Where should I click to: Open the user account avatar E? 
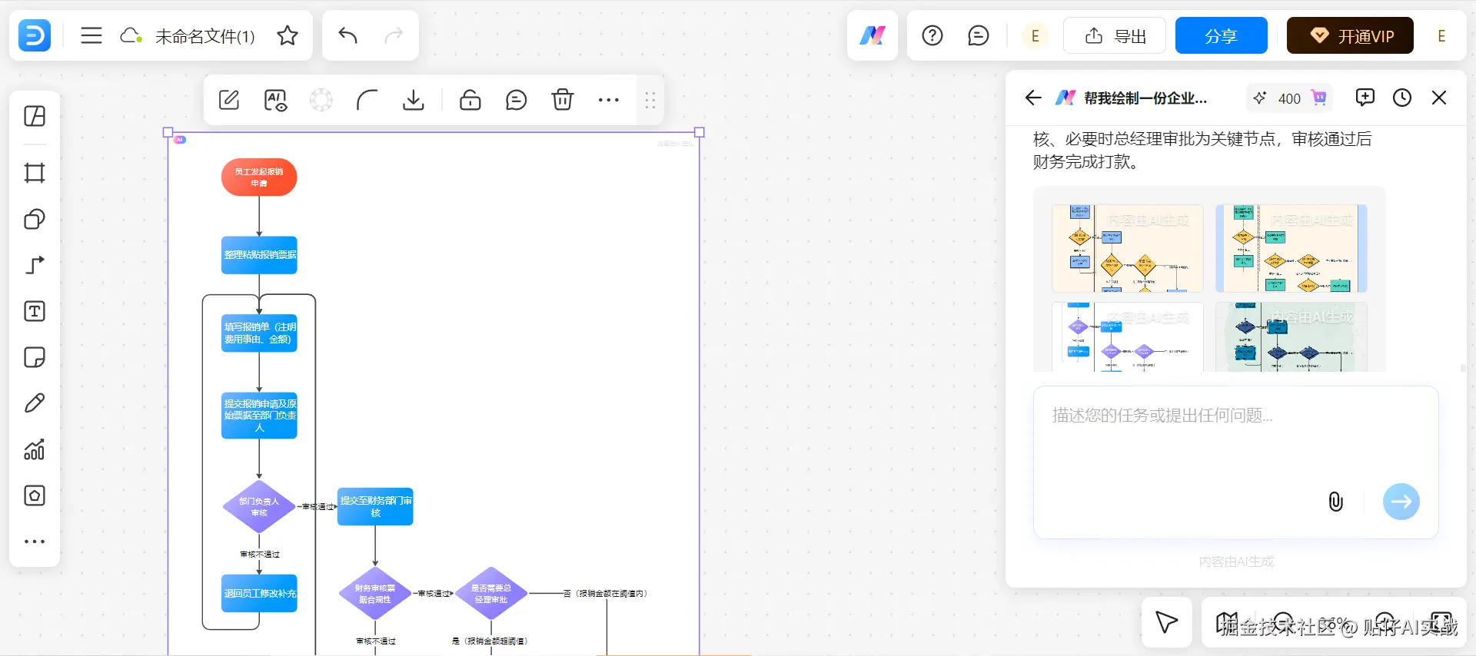point(1441,35)
